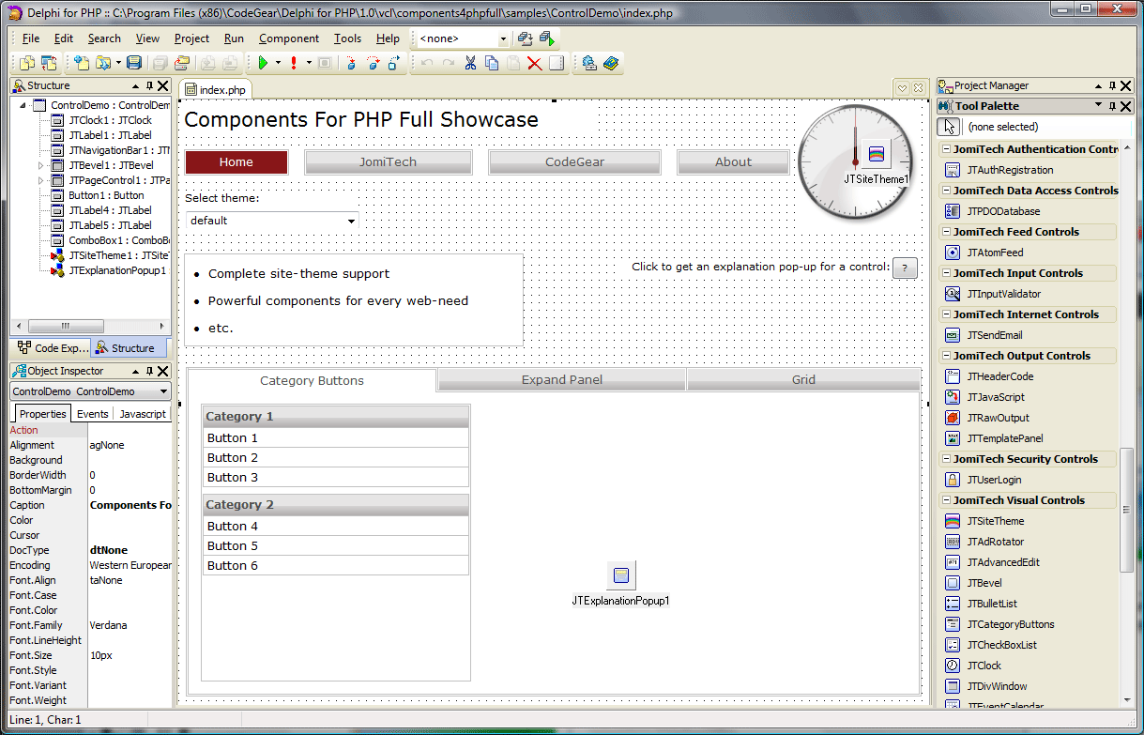Click Button 1 under Category 1
1144x735 pixels.
(x=336, y=437)
